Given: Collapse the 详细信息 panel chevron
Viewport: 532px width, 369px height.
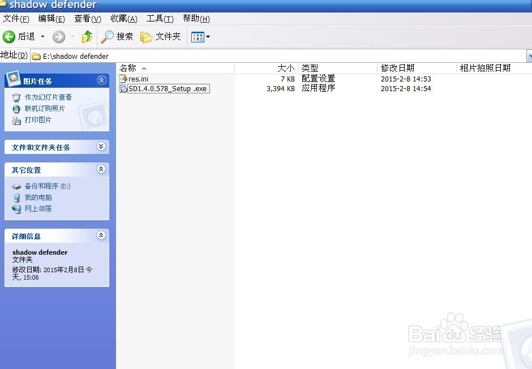Looking at the screenshot, I should tap(101, 235).
